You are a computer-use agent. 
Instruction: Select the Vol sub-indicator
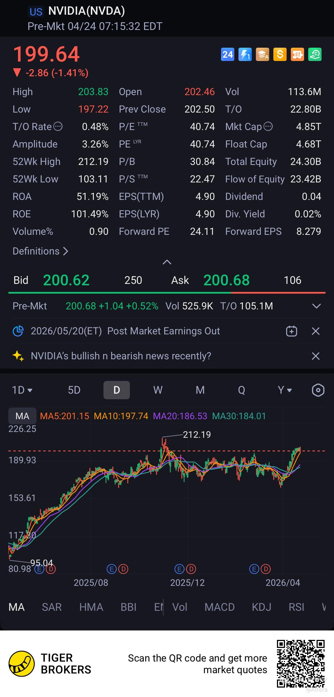coord(180,607)
